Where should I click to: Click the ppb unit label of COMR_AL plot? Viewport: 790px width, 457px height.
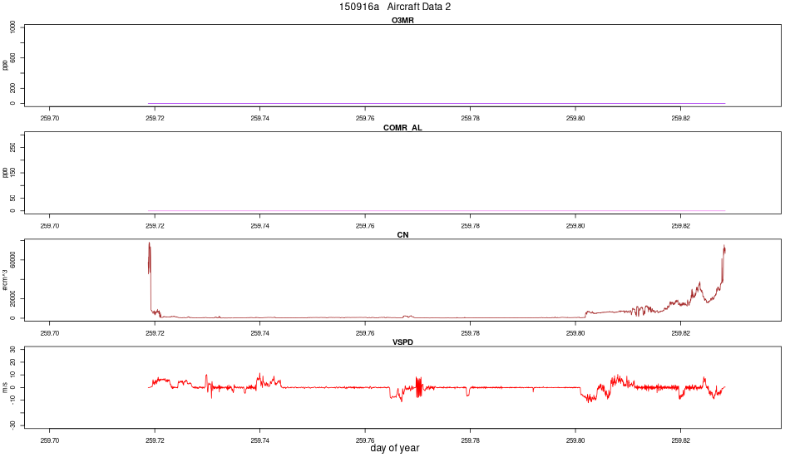5,173
